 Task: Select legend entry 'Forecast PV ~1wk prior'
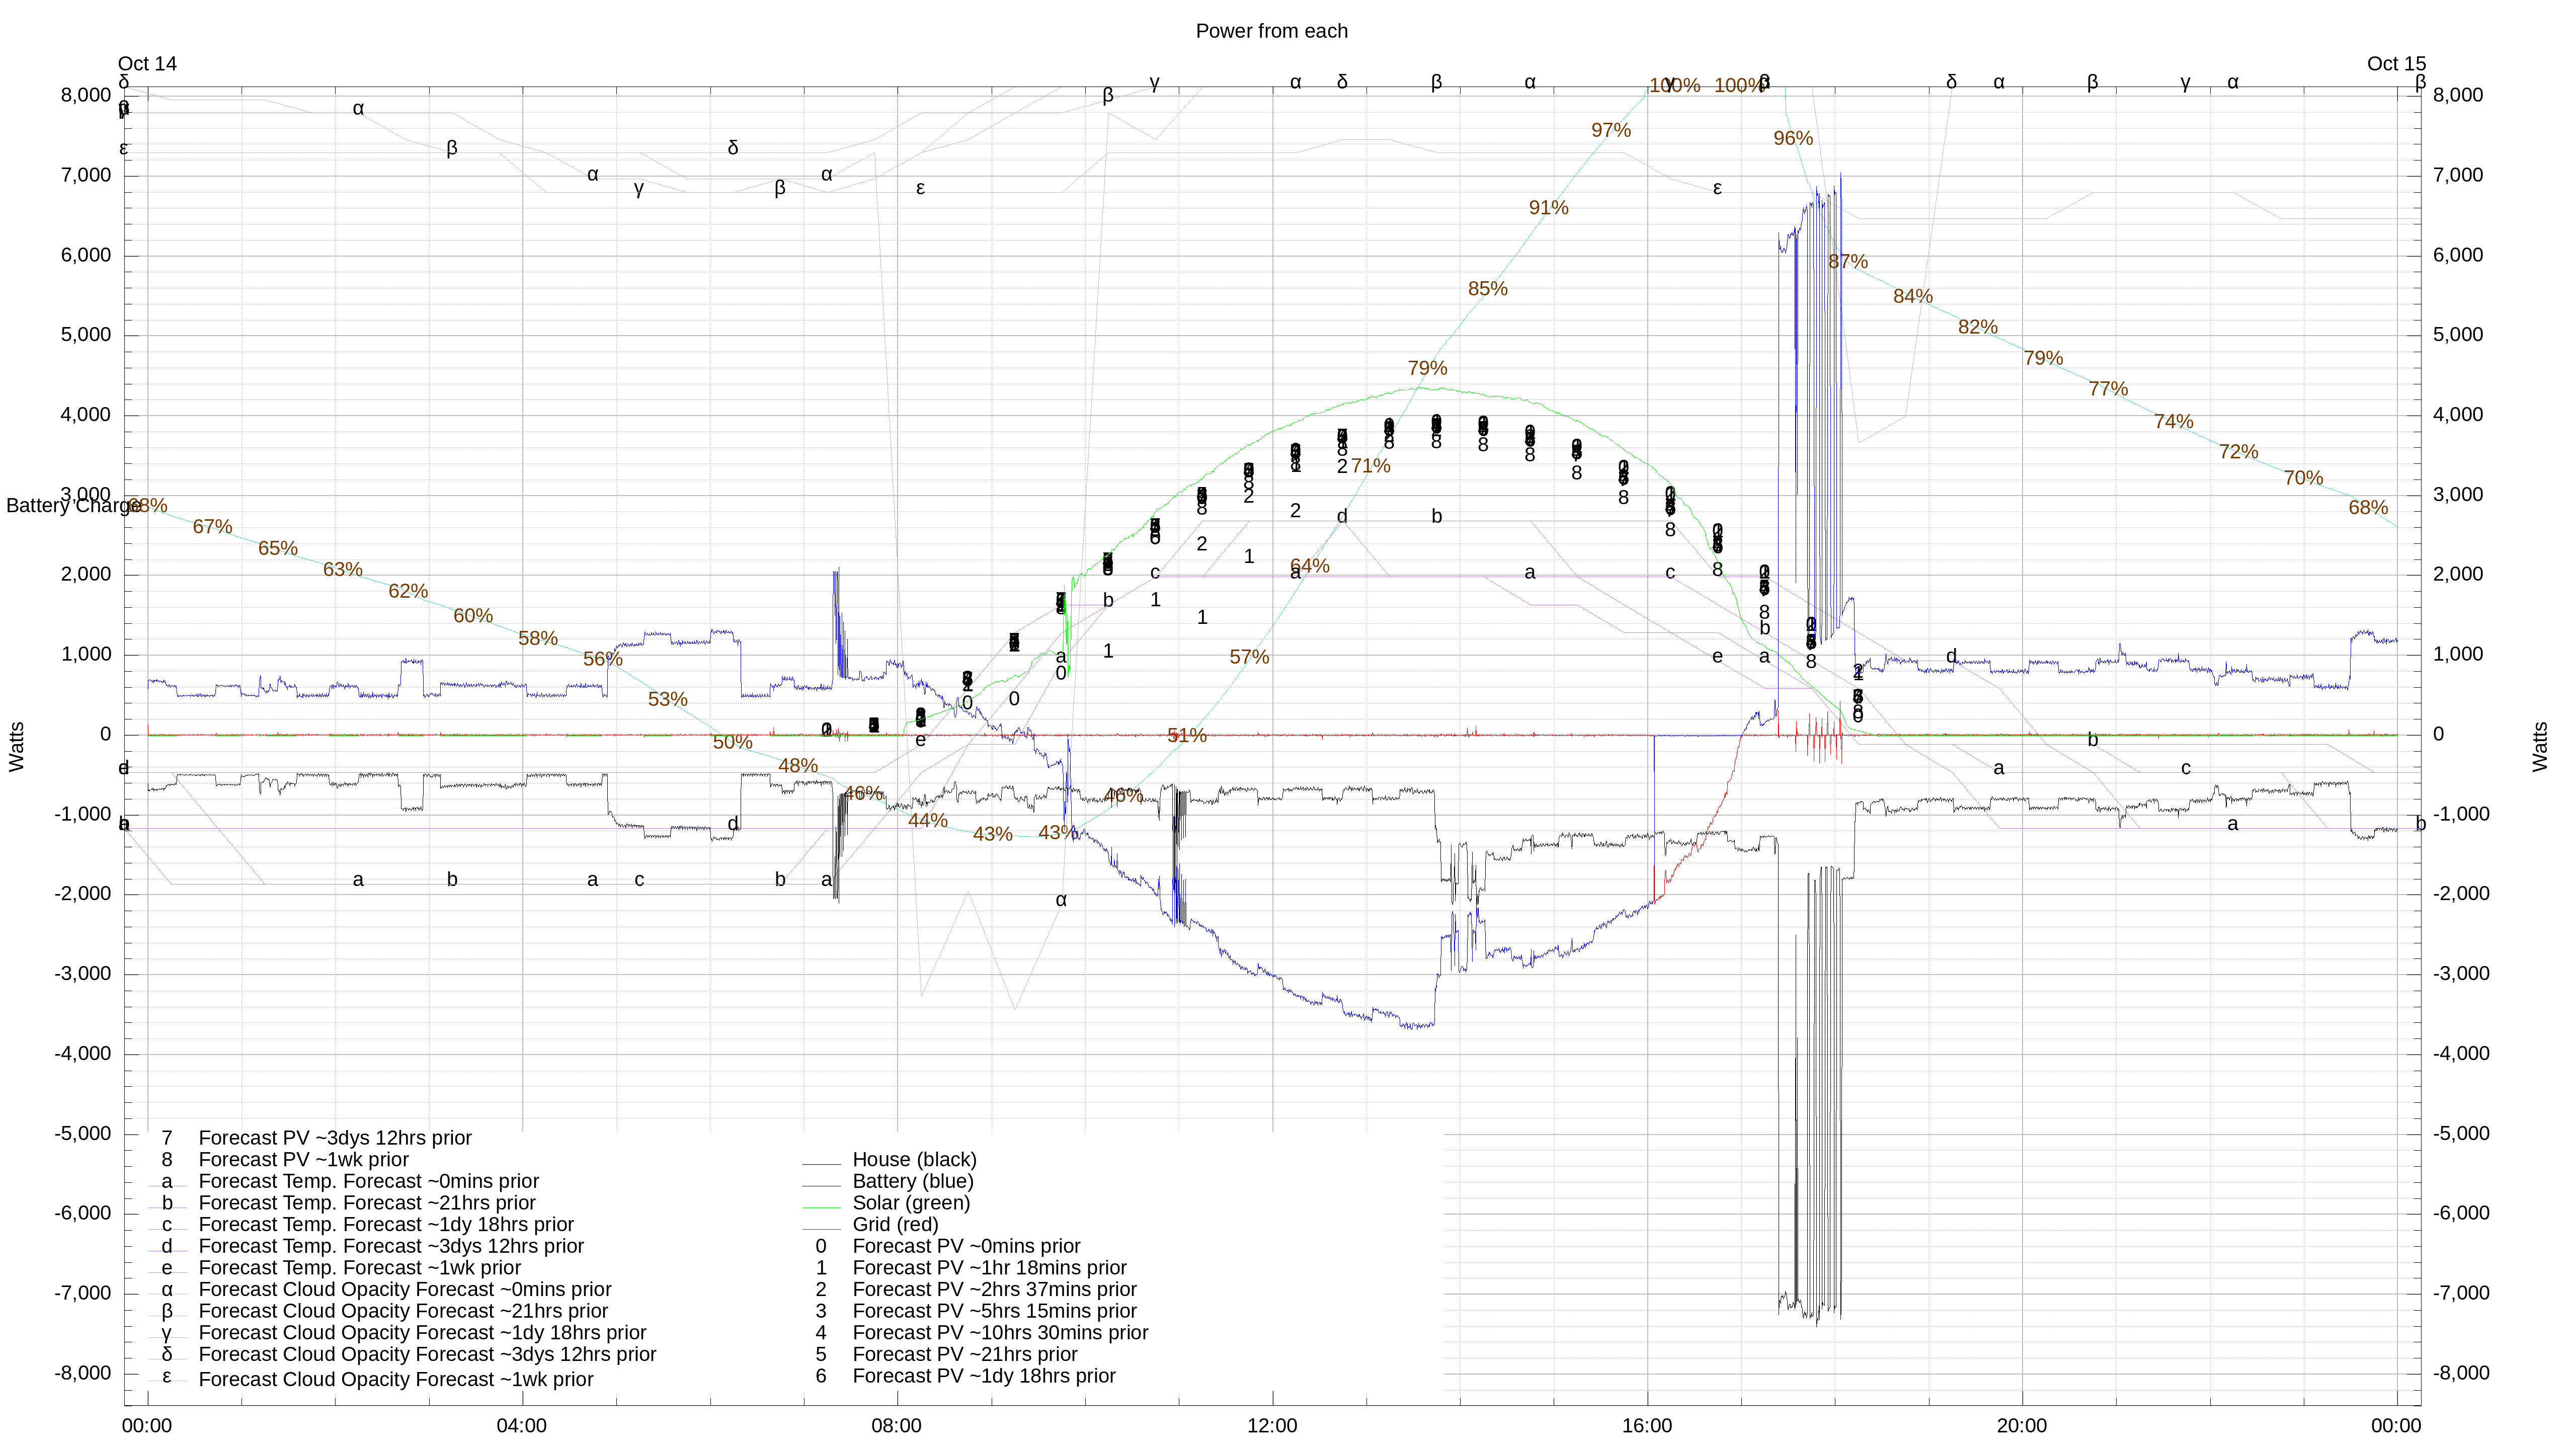304,1160
